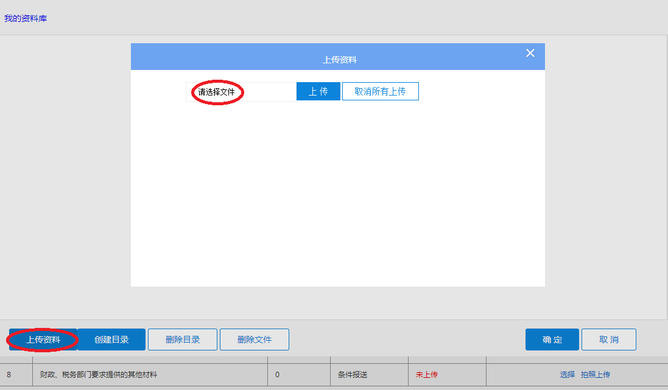This screenshot has width=668, height=390.
Task: Click the 选择 link in row 8
Action: pos(567,375)
